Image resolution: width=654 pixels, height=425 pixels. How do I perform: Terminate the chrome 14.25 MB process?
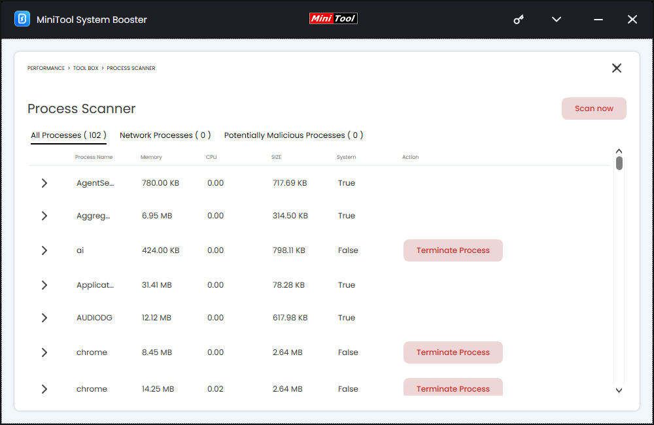[x=453, y=387]
